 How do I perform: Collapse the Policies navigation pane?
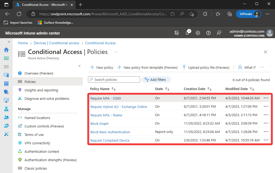click(x=79, y=66)
